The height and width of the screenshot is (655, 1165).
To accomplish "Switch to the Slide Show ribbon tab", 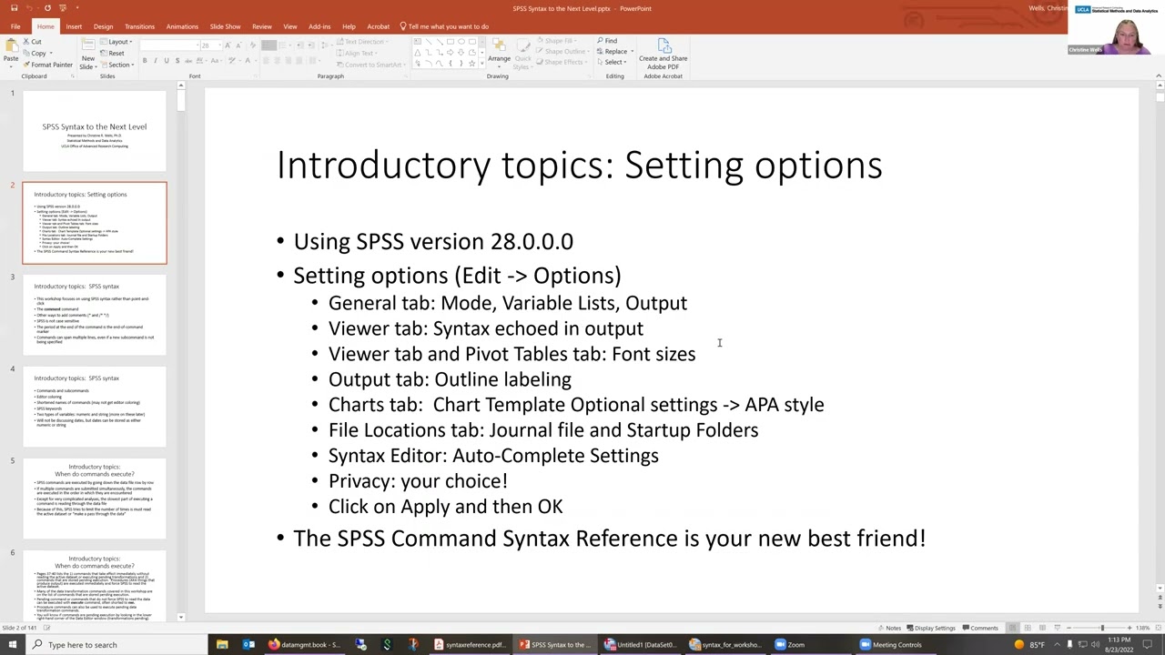I will click(x=225, y=26).
